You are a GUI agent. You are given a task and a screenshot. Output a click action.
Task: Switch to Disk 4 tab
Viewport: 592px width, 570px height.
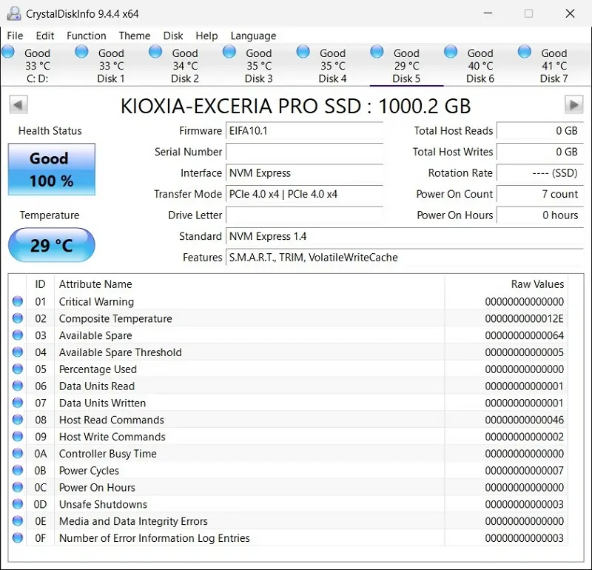pyautogui.click(x=332, y=65)
